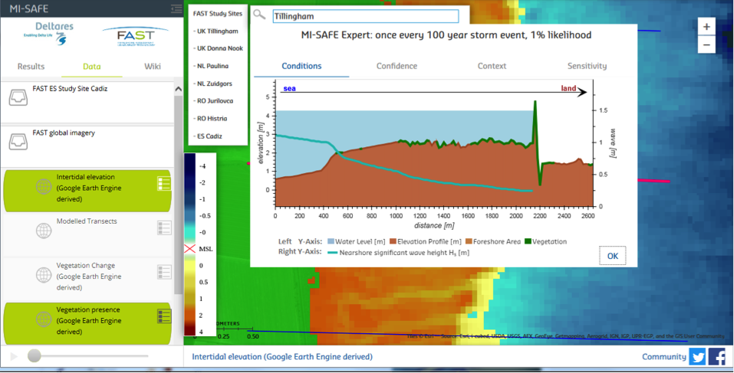The width and height of the screenshot is (734, 373).
Task: Switch to the Conditions tab
Action: [x=301, y=66]
